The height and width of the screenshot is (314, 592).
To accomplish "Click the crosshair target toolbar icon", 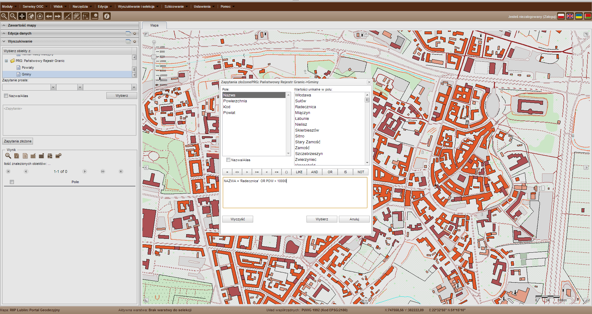I will [x=40, y=16].
